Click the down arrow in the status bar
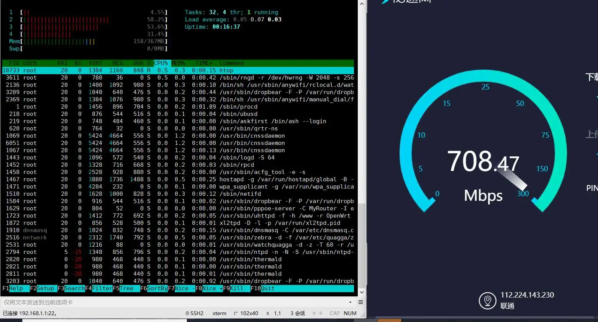Screen dimensions: 598x322 pyautogui.click(x=321, y=313)
